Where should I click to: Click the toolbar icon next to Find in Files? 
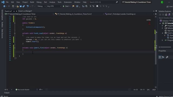click(x=77, y=6)
